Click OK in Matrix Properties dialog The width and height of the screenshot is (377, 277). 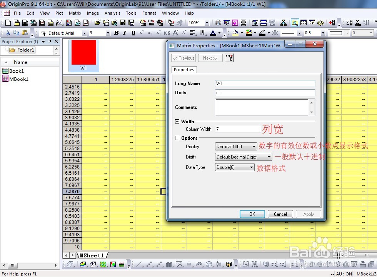(x=252, y=214)
